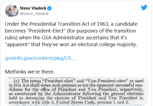
Task: Click the quoted "President-Elect" phrase in tweet
Action: click(x=46, y=31)
